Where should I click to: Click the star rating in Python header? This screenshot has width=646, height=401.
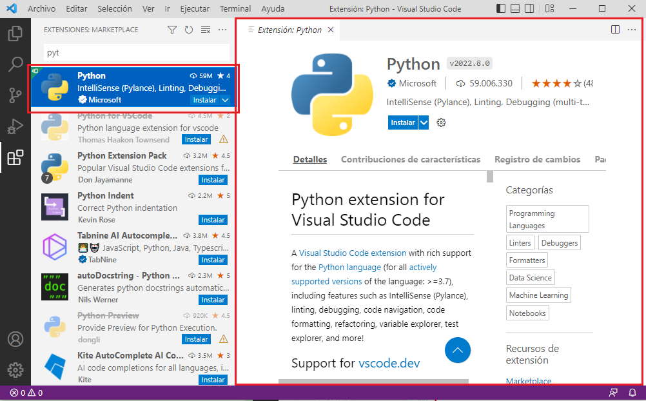tap(556, 84)
